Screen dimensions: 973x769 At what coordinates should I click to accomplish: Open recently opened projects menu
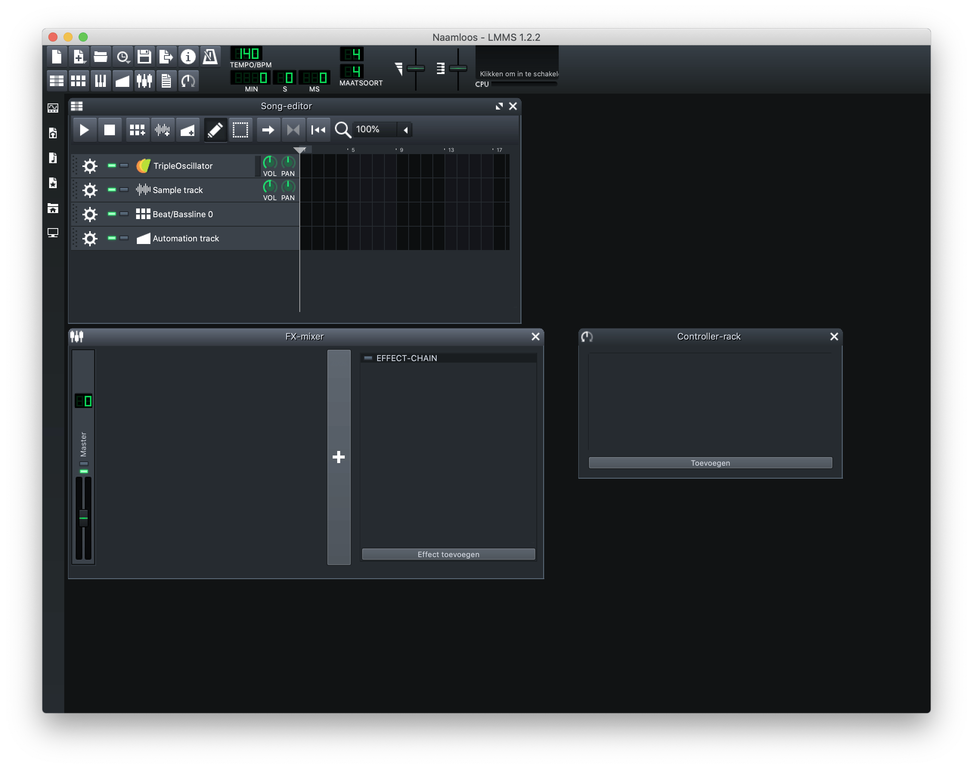(123, 57)
